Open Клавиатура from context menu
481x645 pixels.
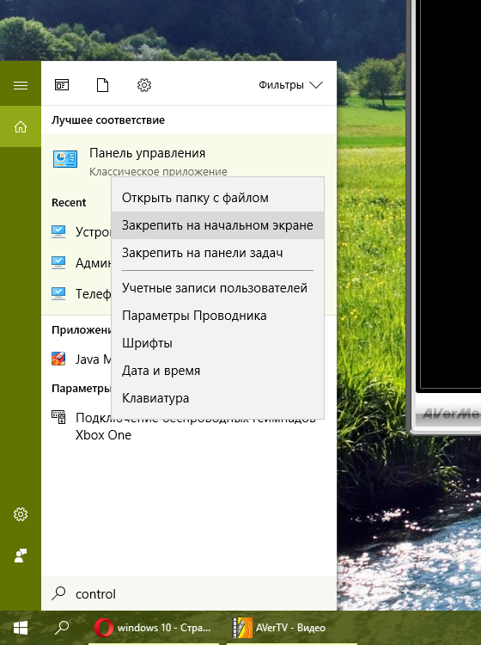pos(217,398)
